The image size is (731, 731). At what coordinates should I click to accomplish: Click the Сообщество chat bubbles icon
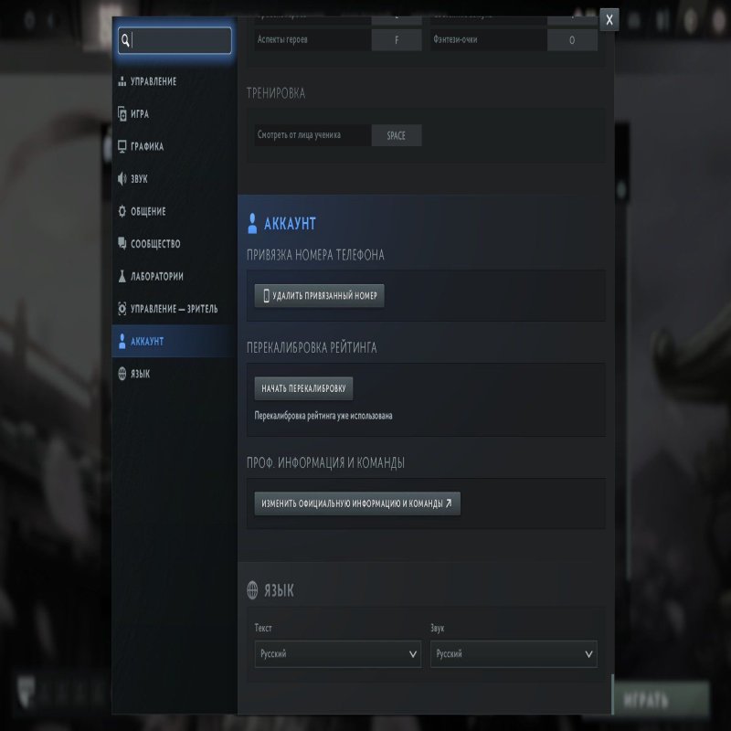pos(122,244)
